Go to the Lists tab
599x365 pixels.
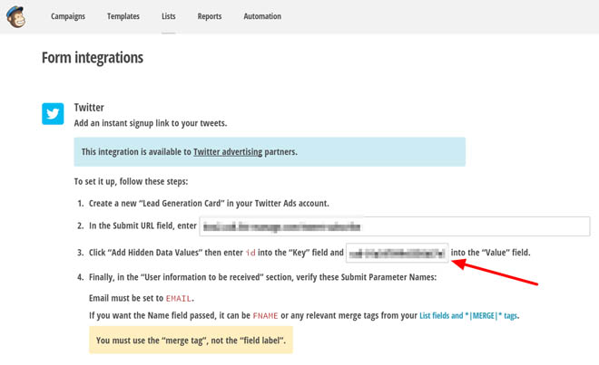click(169, 16)
